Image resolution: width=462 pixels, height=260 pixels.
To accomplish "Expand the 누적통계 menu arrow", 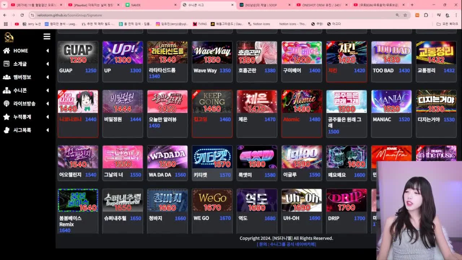I will 47,117.
